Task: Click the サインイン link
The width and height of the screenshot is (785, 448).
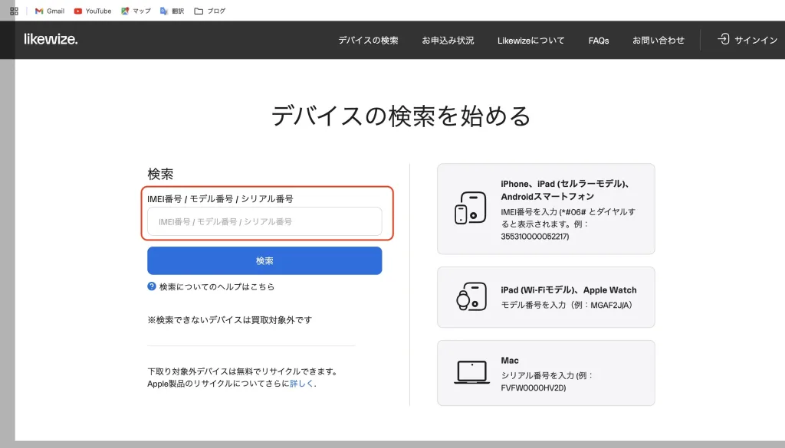Action: coord(756,40)
